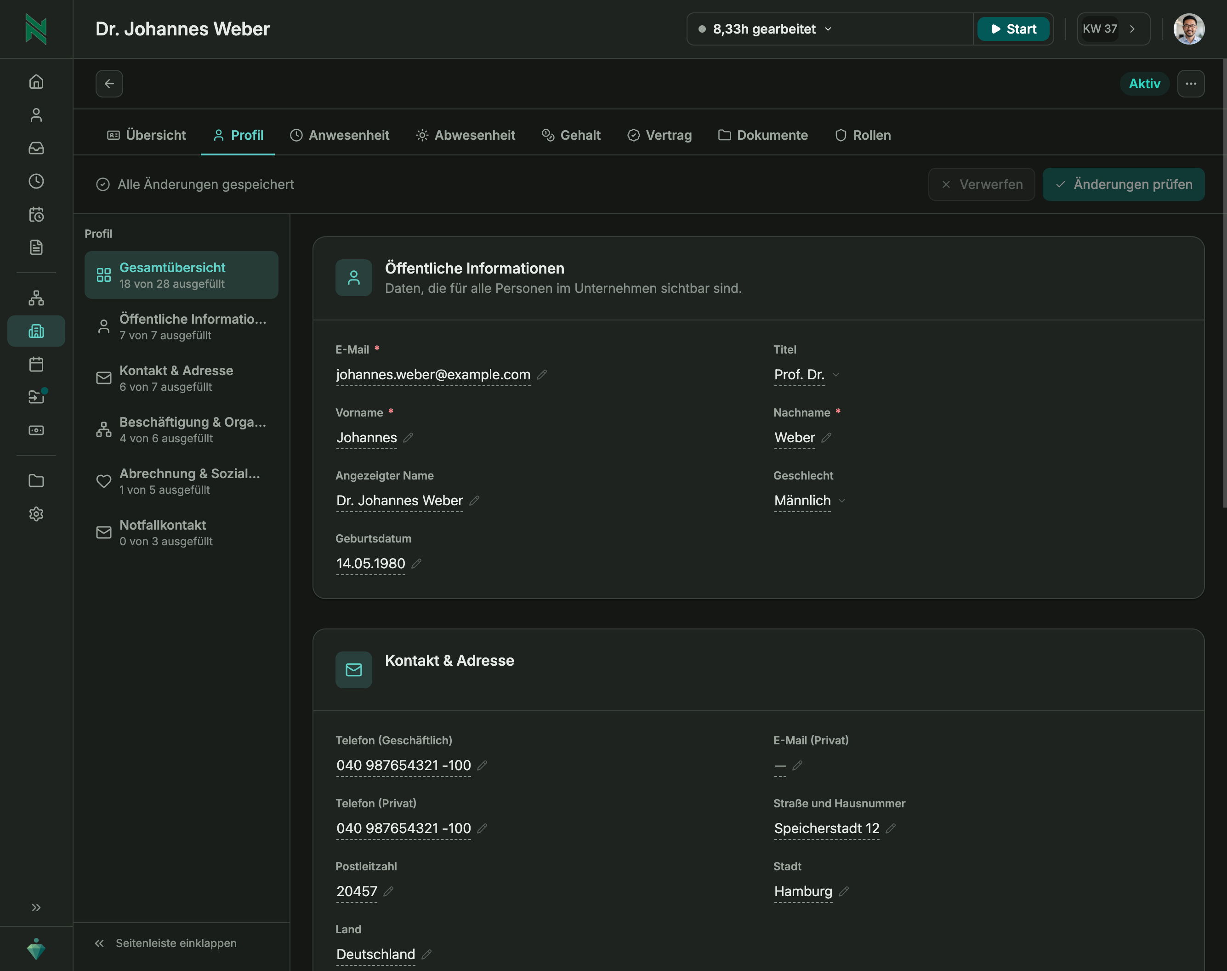
Task: Open the organization chart sidebar icon
Action: (x=36, y=298)
